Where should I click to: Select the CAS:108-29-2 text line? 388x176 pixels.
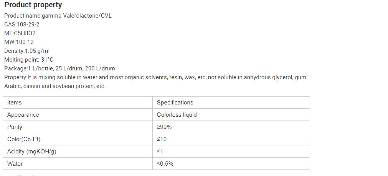[x=22, y=24]
